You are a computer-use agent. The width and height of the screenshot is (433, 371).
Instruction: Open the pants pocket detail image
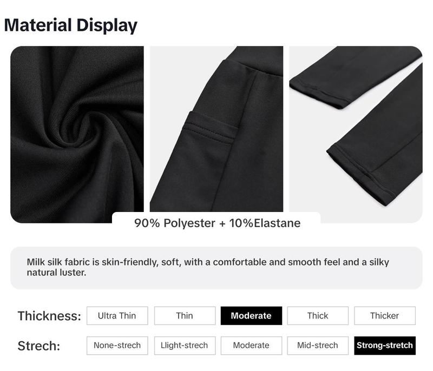pyautogui.click(x=216, y=129)
